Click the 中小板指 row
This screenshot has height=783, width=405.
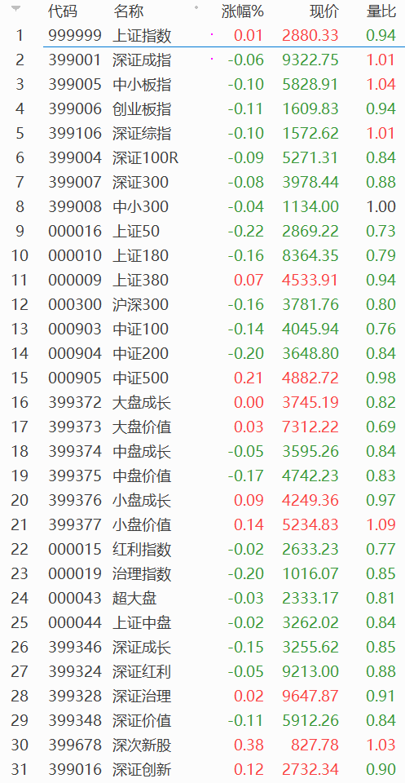coord(202,84)
